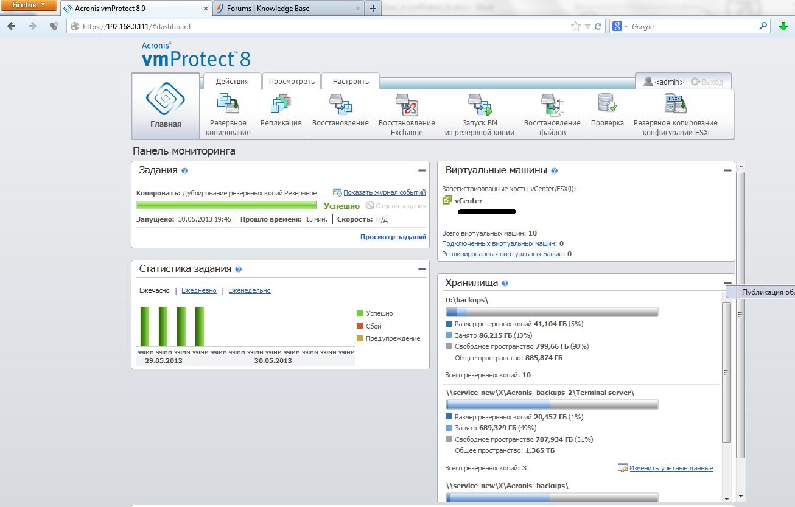Switch to the Настроить tab
The height and width of the screenshot is (507, 795).
point(351,82)
